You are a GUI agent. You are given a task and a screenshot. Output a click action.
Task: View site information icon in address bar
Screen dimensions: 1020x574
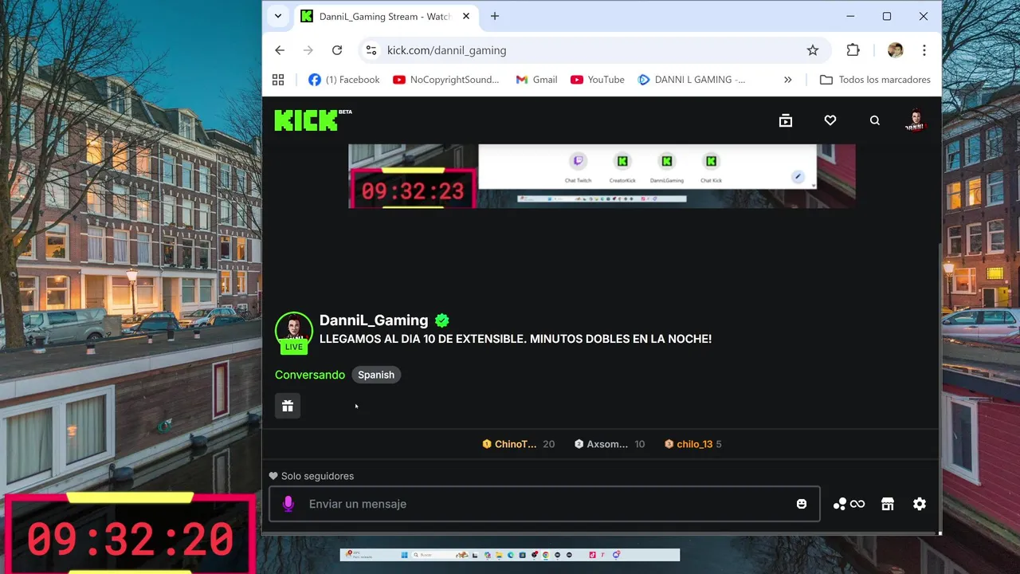(371, 50)
